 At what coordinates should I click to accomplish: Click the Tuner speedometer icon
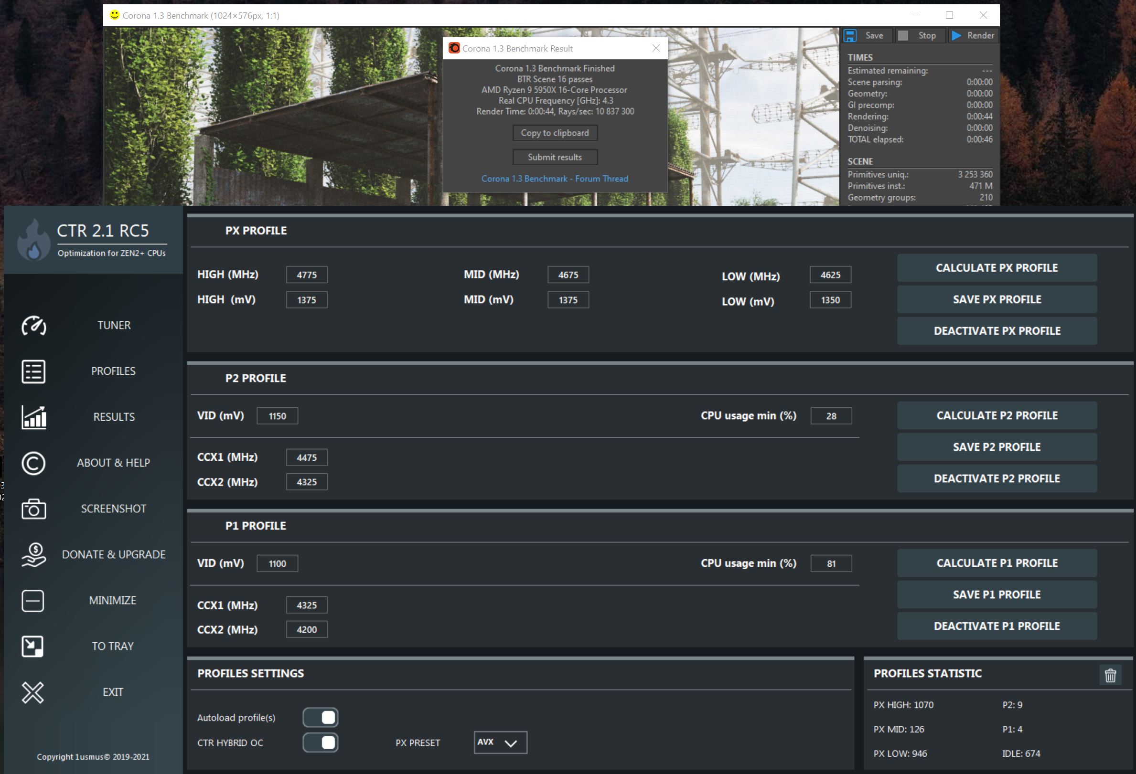pos(34,326)
